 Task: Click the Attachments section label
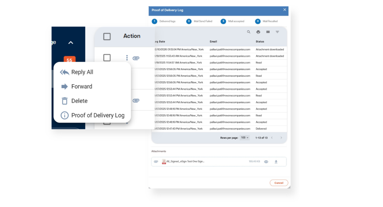coord(158,151)
